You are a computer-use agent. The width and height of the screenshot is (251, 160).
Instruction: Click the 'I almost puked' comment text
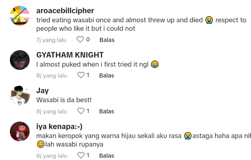point(93,64)
